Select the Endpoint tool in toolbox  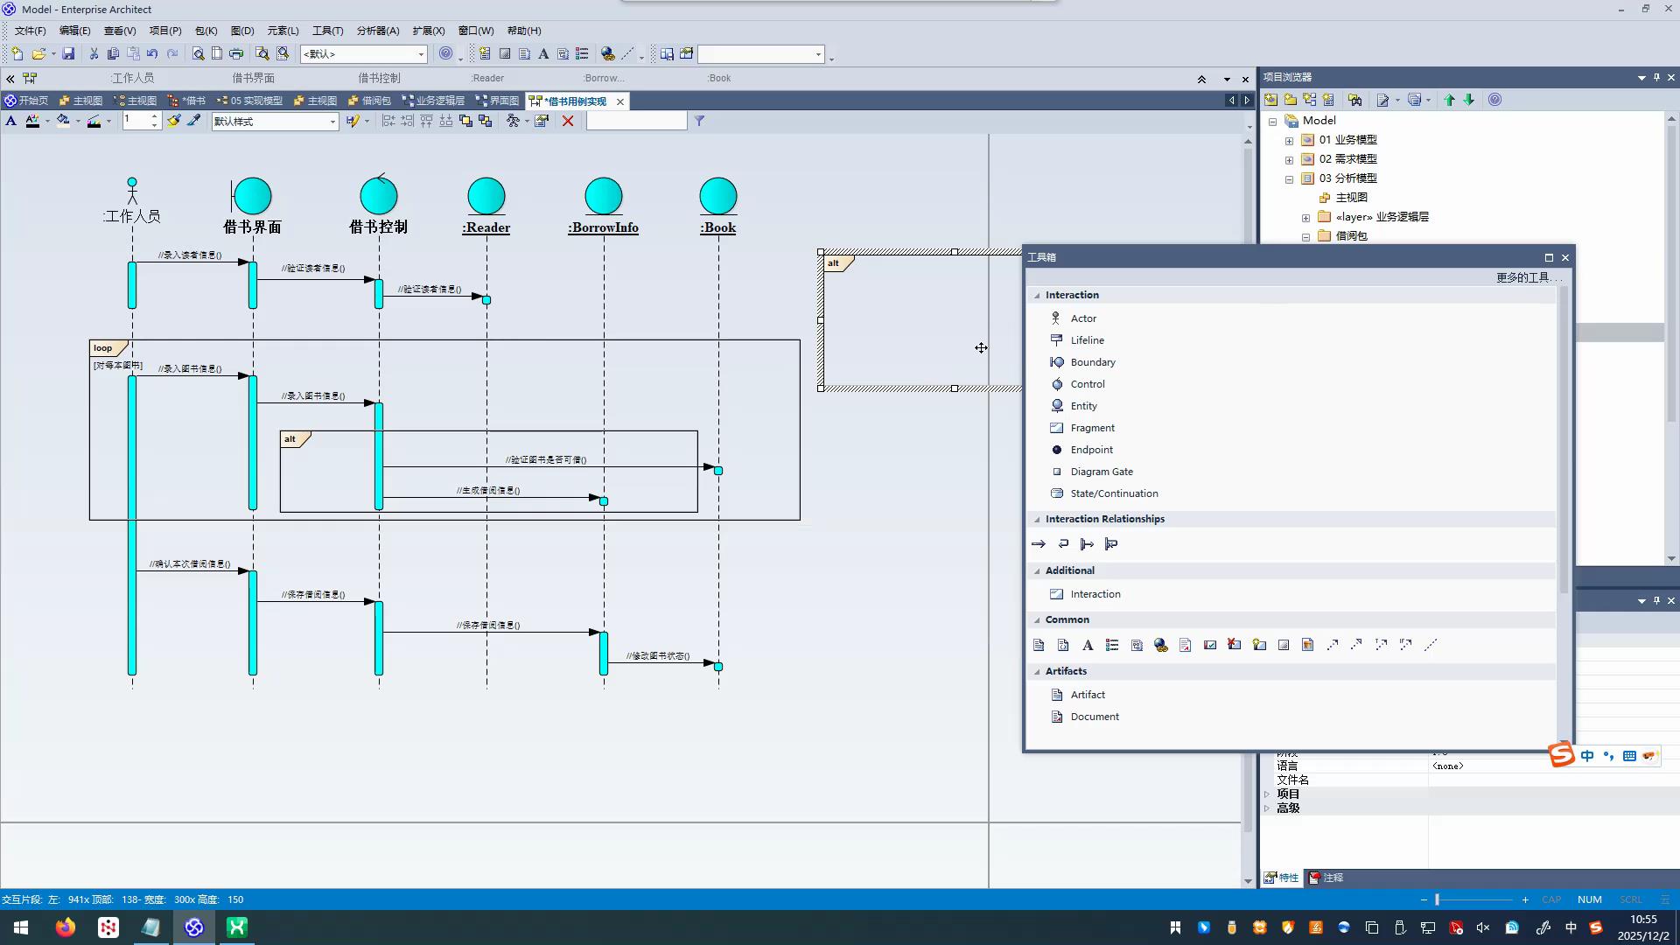[x=1091, y=450]
